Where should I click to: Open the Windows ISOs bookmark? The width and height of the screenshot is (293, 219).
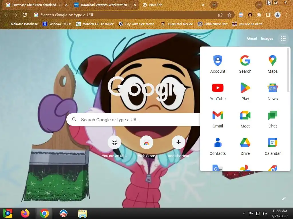[57, 24]
